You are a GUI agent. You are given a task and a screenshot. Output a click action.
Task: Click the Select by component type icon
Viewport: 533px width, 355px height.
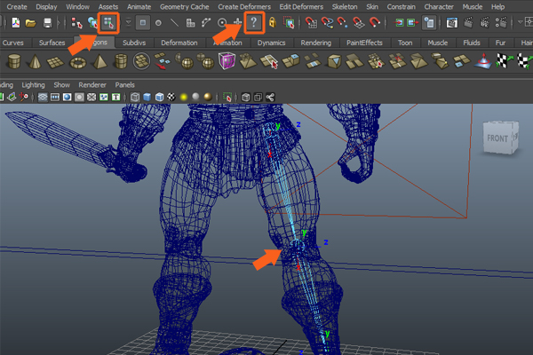point(108,22)
